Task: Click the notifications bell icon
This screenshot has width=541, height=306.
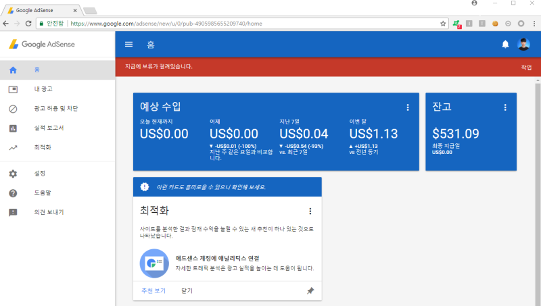Action: [505, 44]
